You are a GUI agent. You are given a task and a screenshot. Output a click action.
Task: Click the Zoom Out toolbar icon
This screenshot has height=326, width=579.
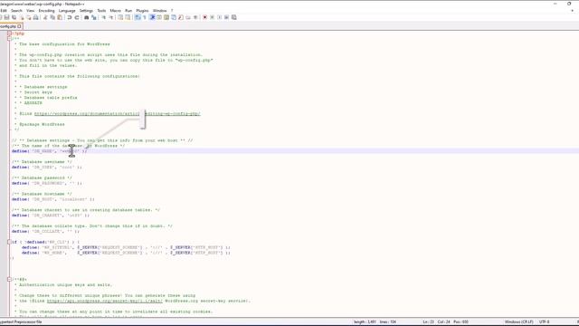(x=110, y=17)
